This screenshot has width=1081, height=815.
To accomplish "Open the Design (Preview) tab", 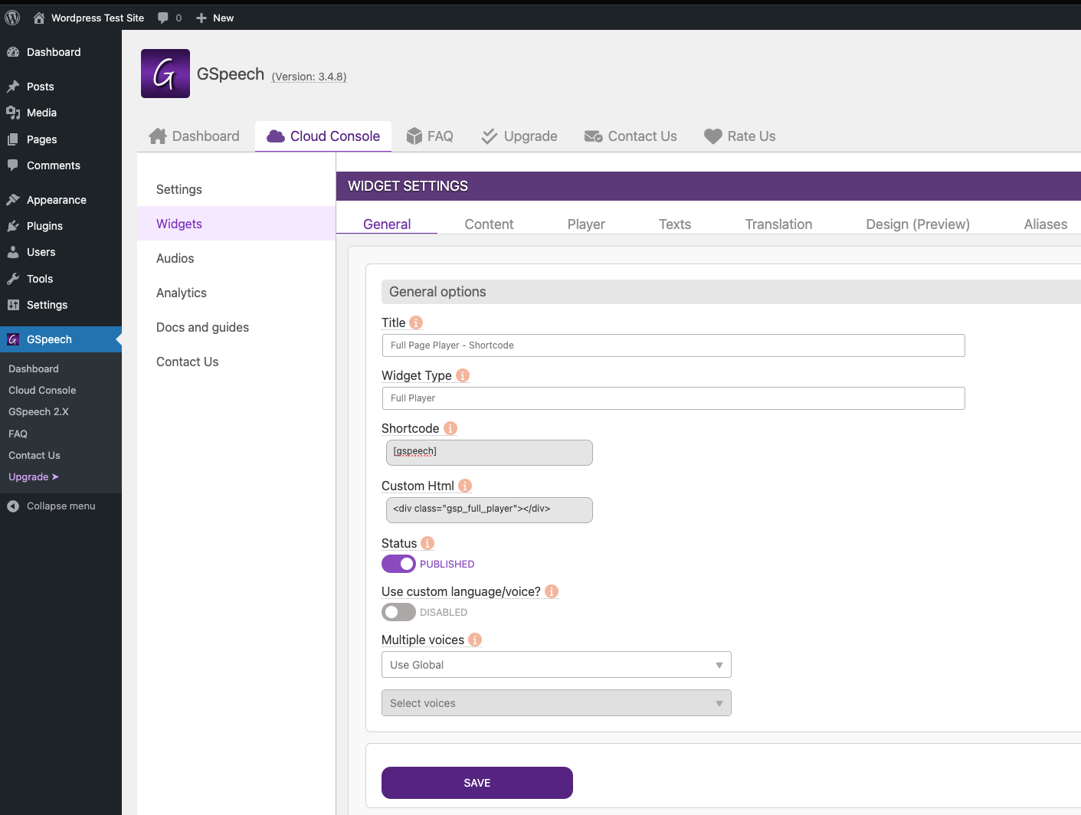I will point(918,224).
